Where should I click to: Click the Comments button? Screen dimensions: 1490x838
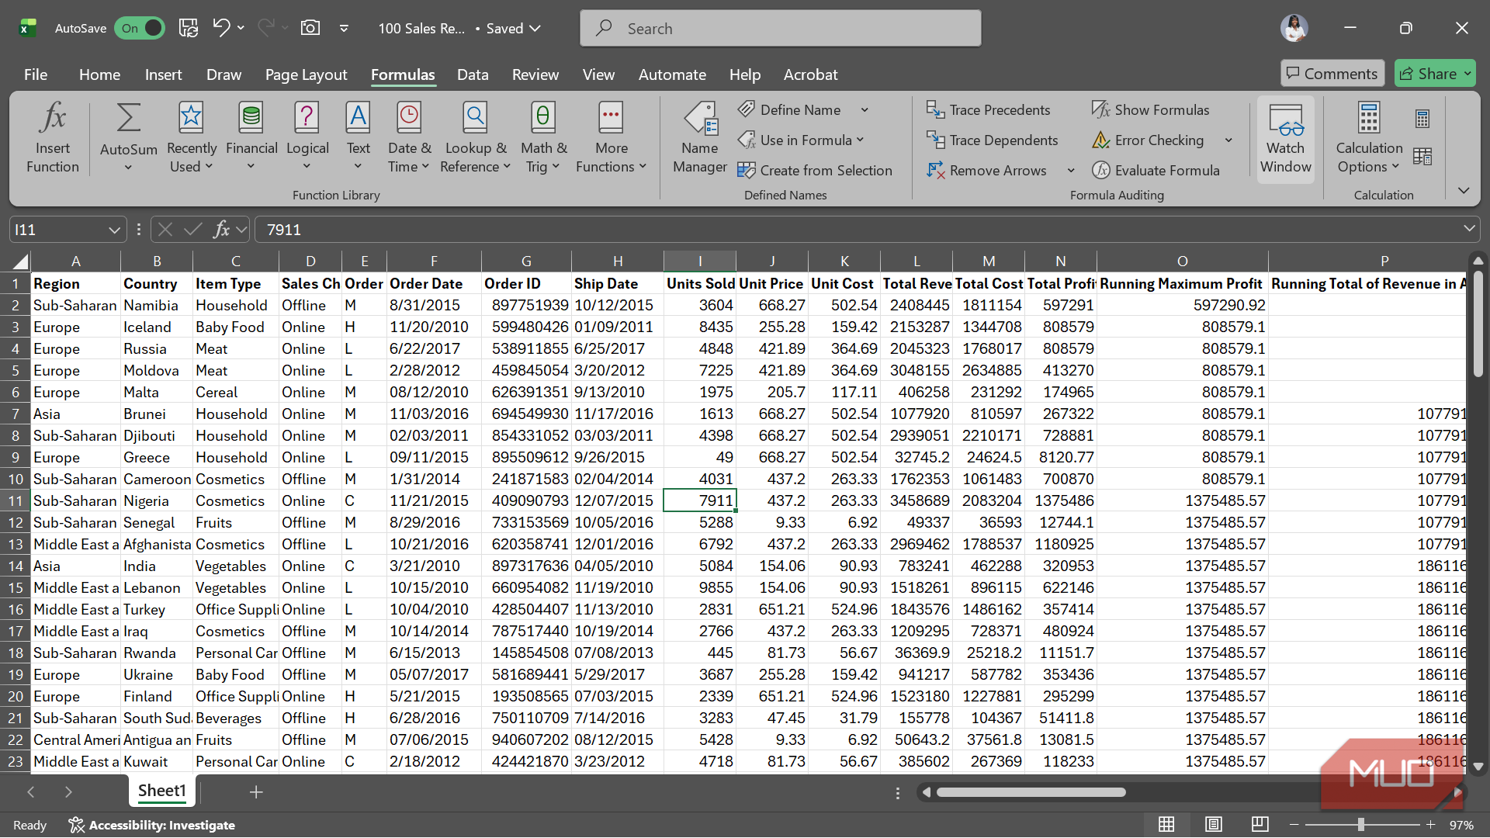pyautogui.click(x=1332, y=74)
